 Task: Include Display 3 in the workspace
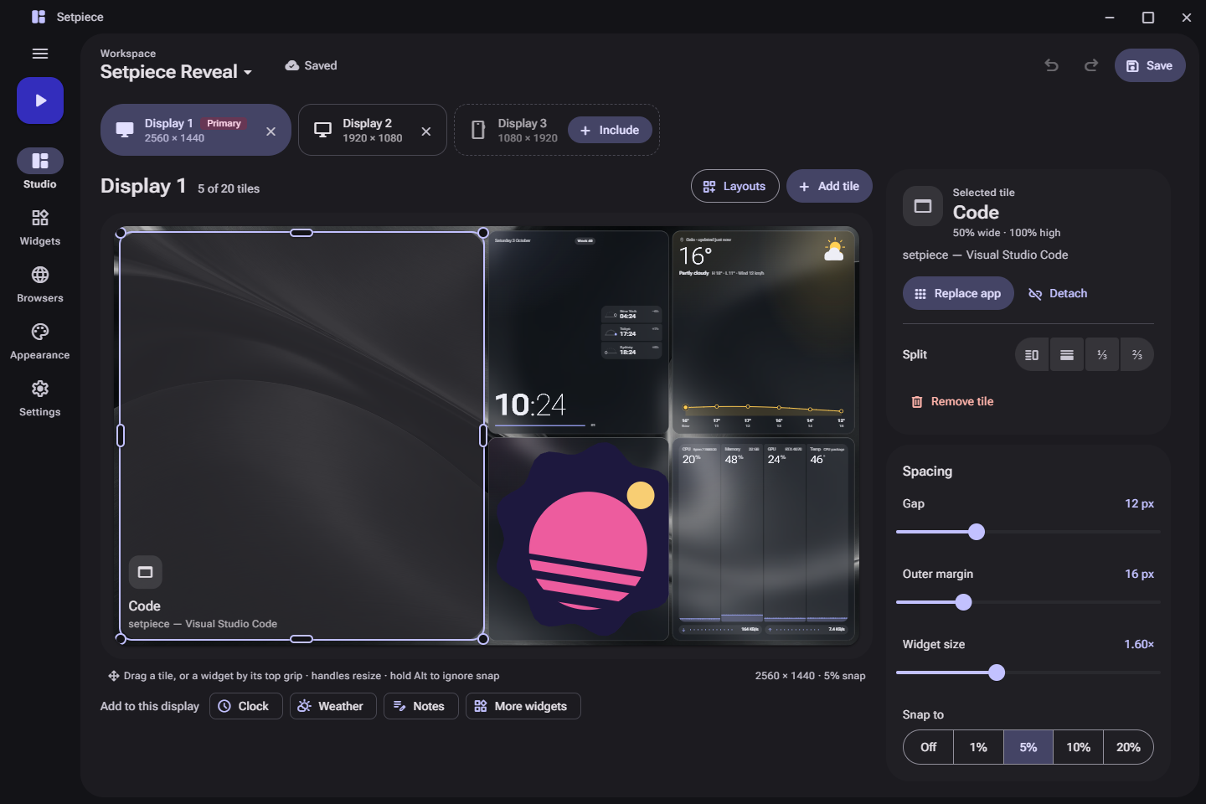[610, 130]
